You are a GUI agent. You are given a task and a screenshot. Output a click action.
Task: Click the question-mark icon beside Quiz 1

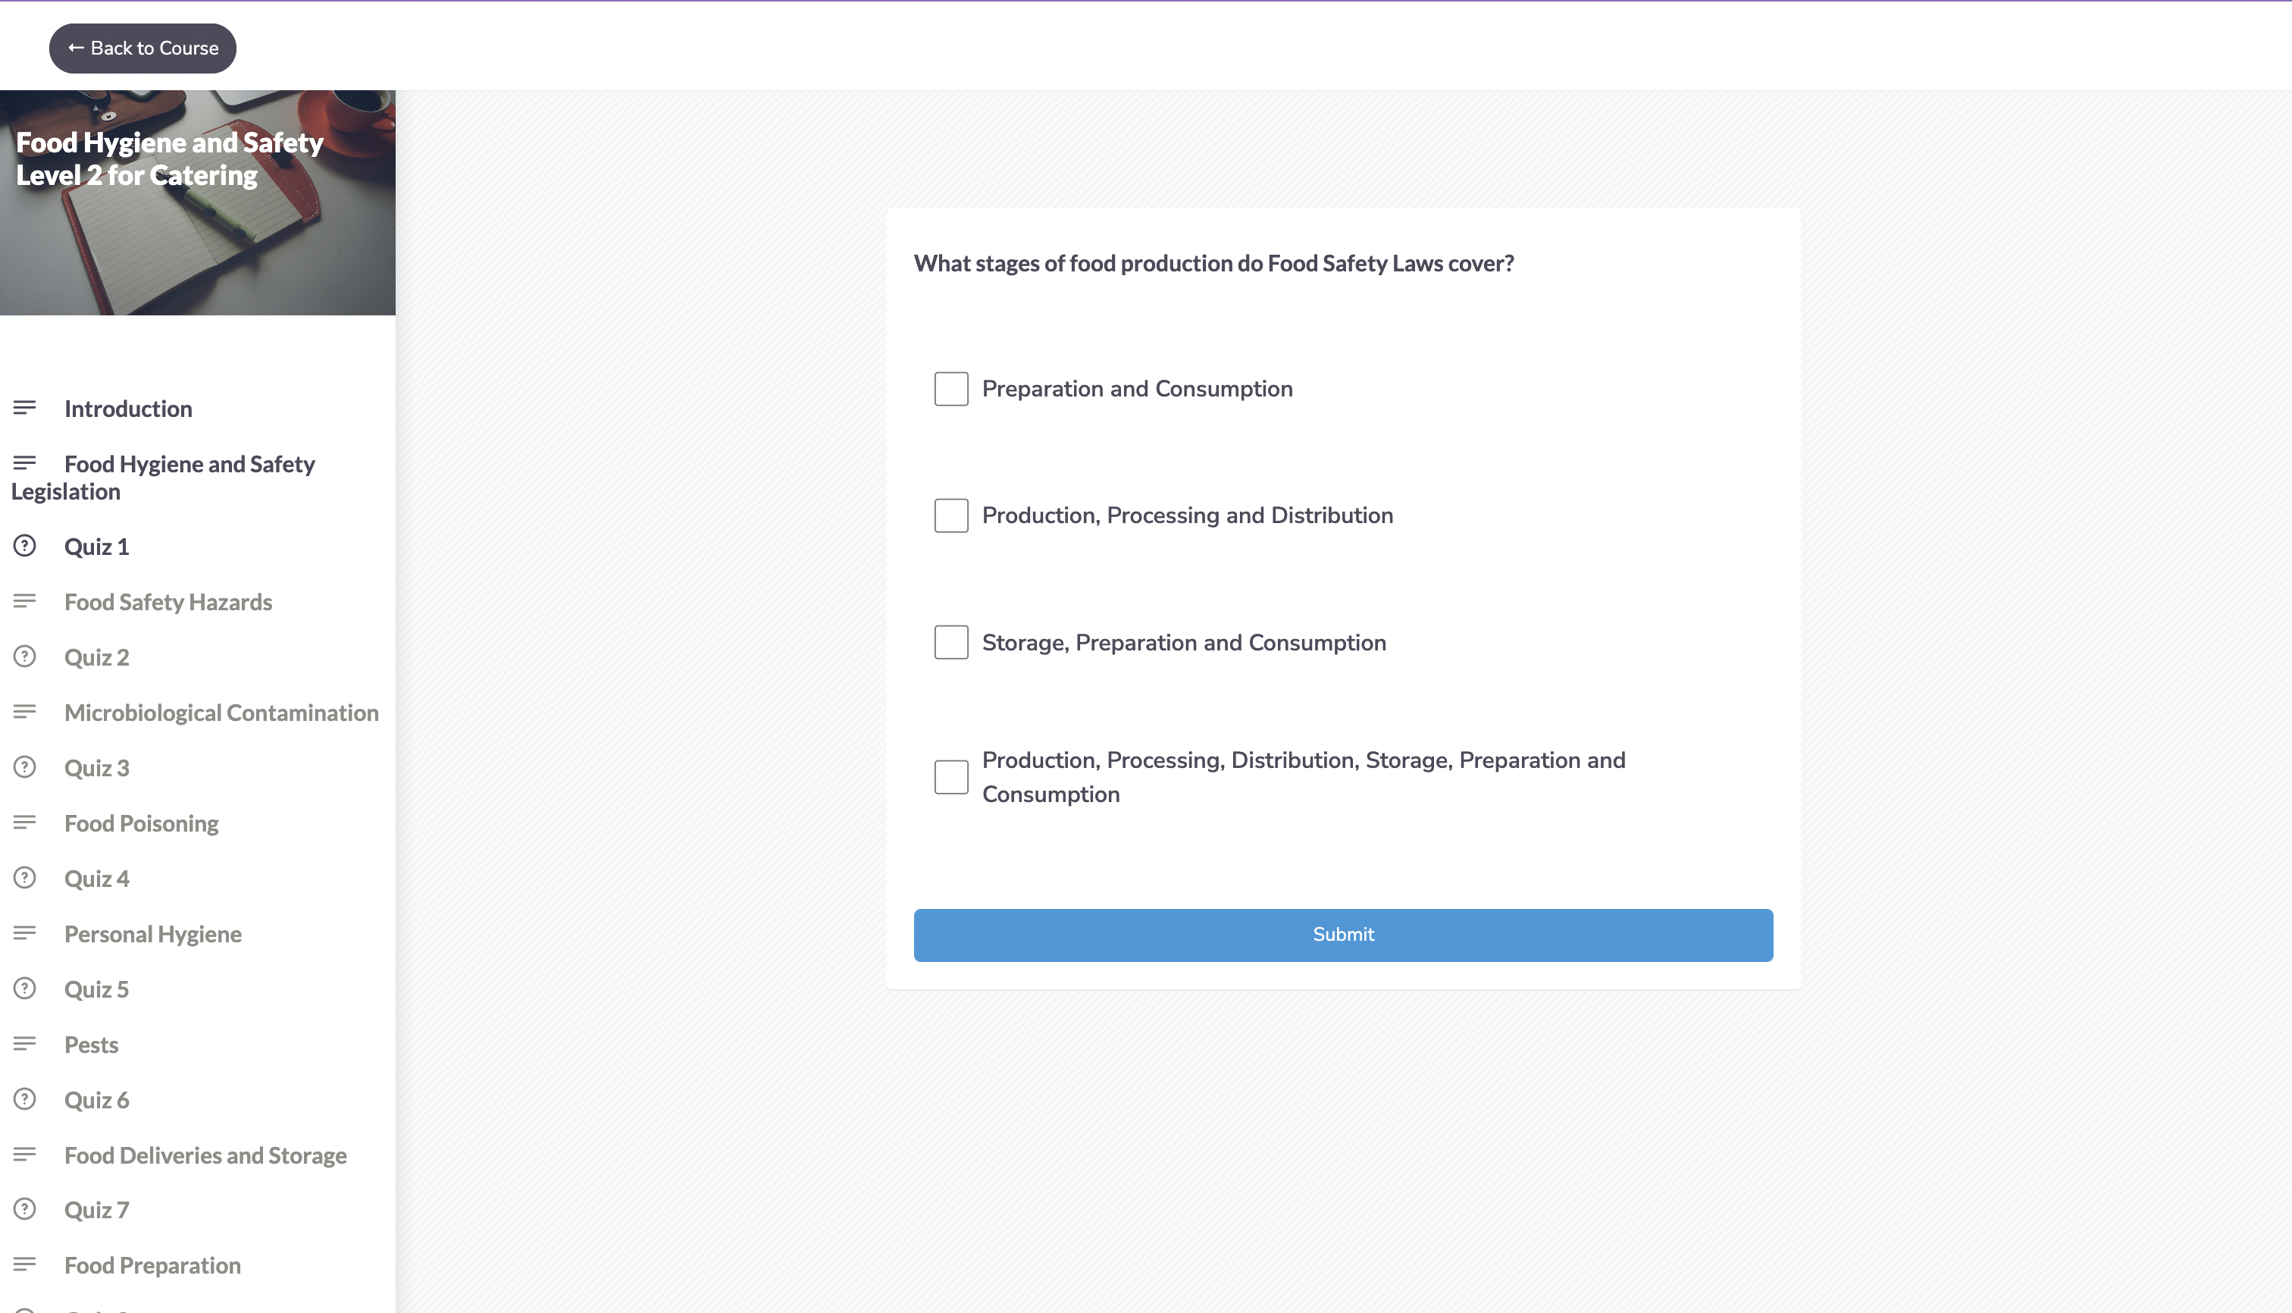24,546
